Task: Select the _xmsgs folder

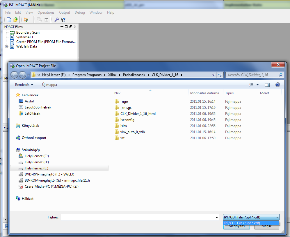Action: pos(126,108)
